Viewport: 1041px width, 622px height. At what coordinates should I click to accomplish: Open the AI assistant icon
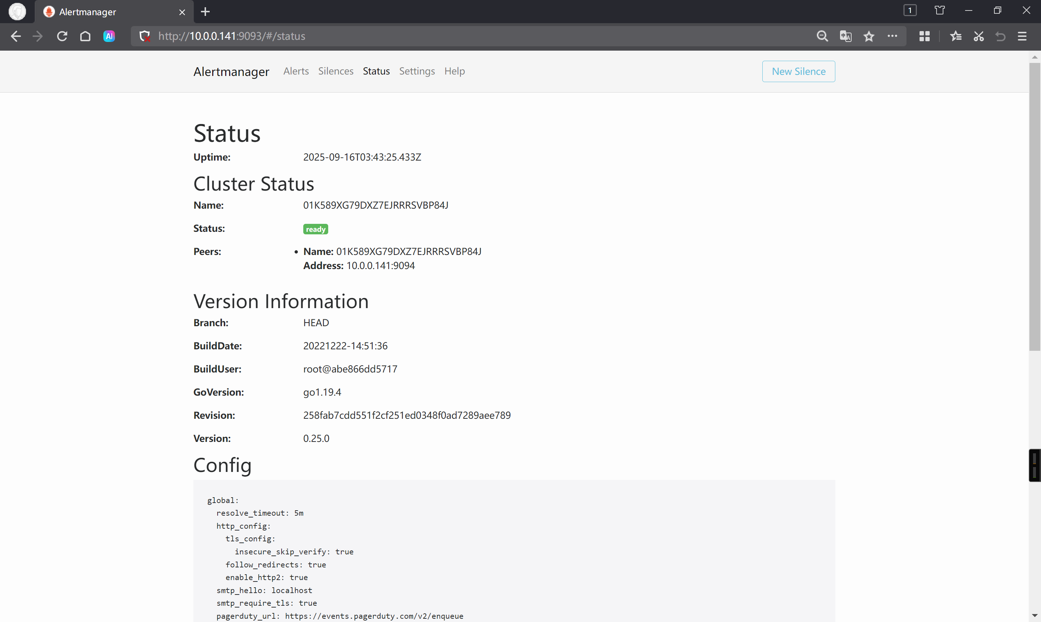(x=109, y=37)
